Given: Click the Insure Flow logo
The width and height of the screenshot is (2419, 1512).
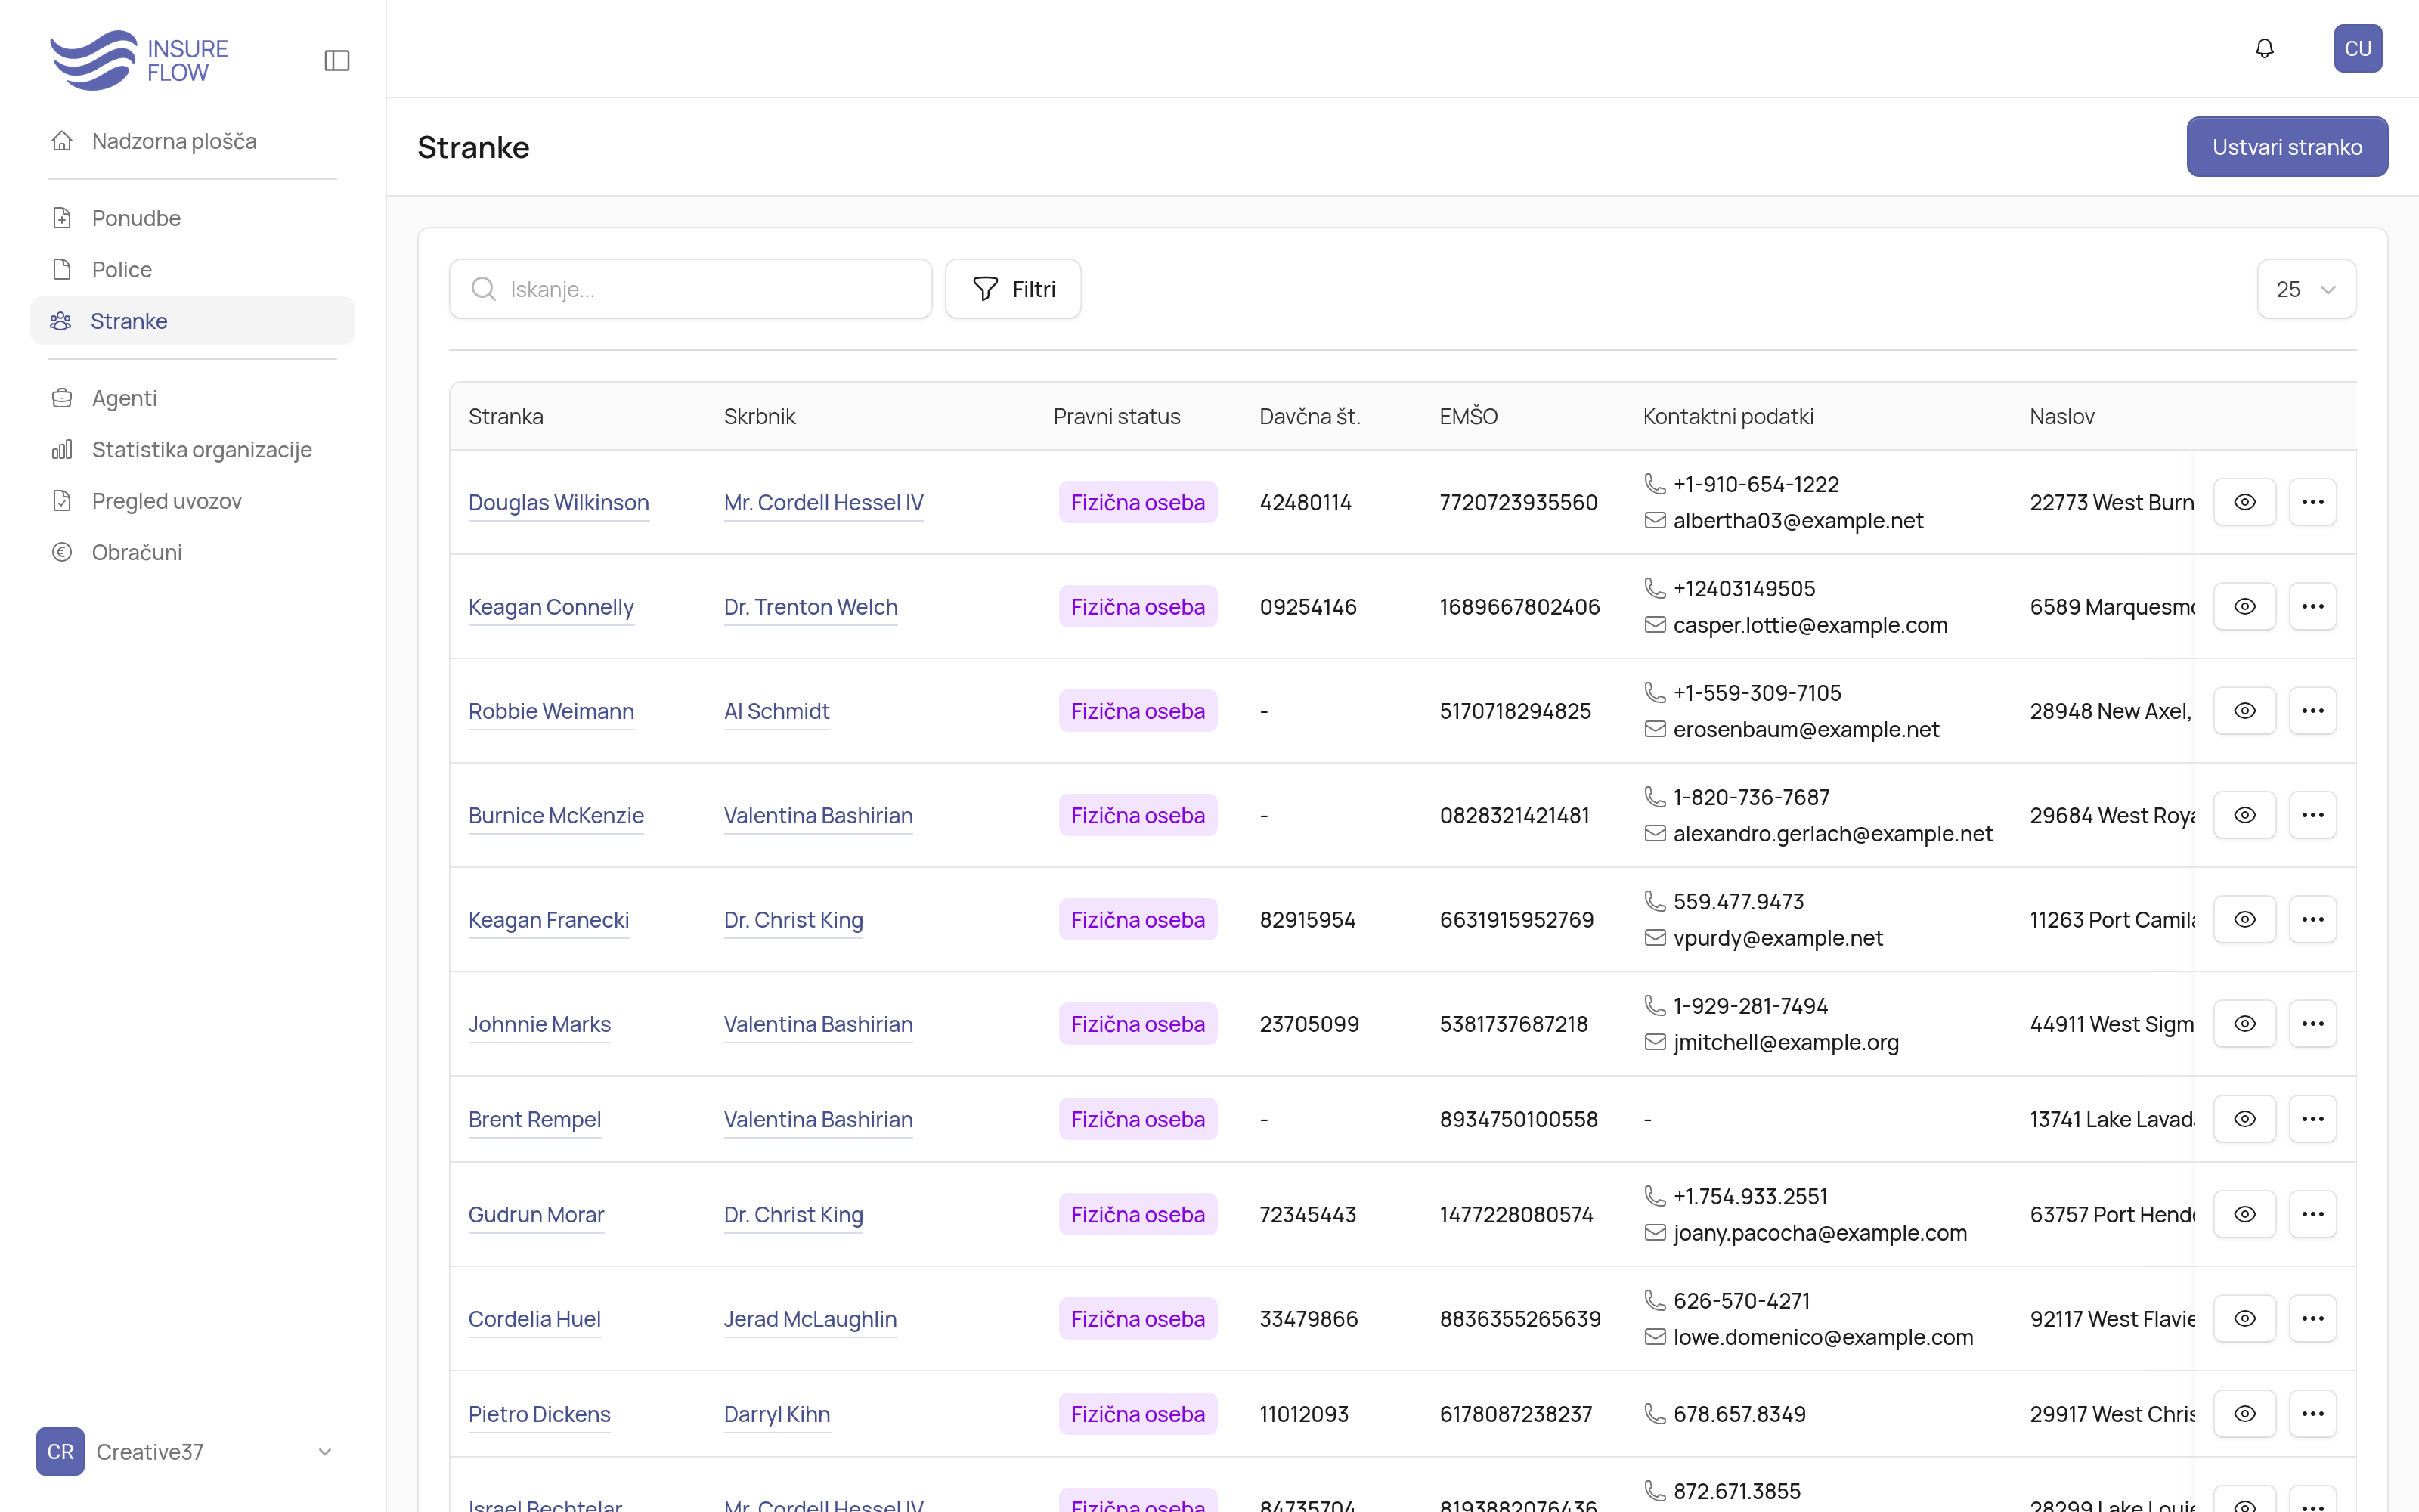Looking at the screenshot, I should (139, 60).
